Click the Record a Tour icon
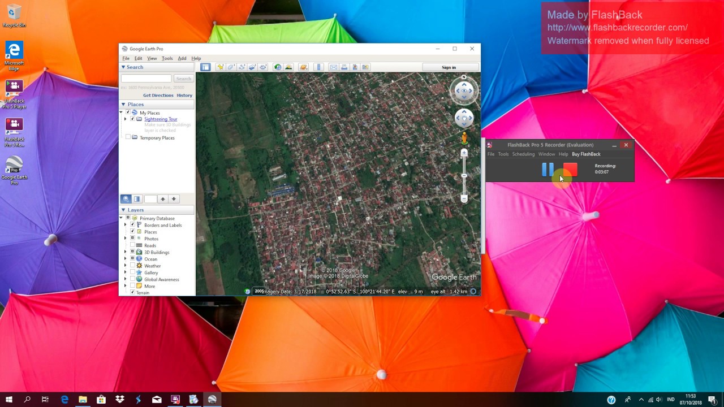The width and height of the screenshot is (724, 407). point(263,67)
